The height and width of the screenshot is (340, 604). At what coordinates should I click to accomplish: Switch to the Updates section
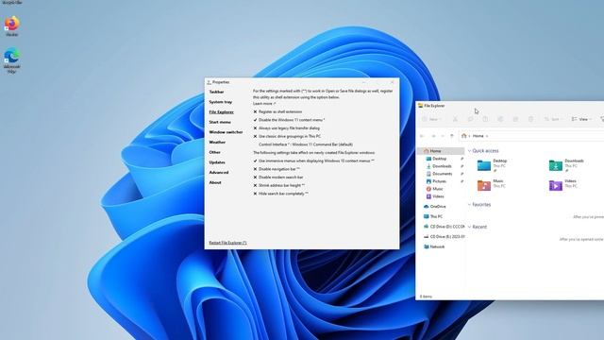click(x=217, y=162)
